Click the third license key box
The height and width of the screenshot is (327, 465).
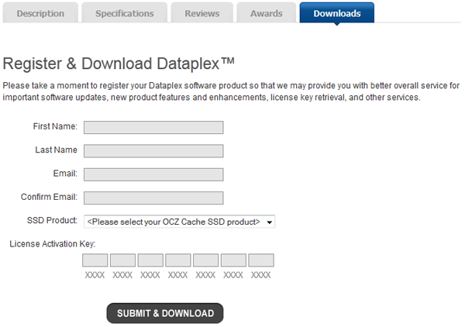point(150,260)
